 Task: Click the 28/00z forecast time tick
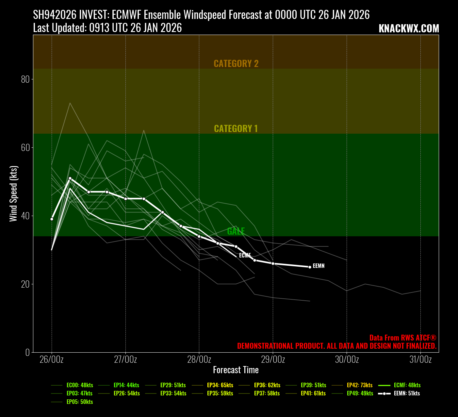tap(199, 359)
